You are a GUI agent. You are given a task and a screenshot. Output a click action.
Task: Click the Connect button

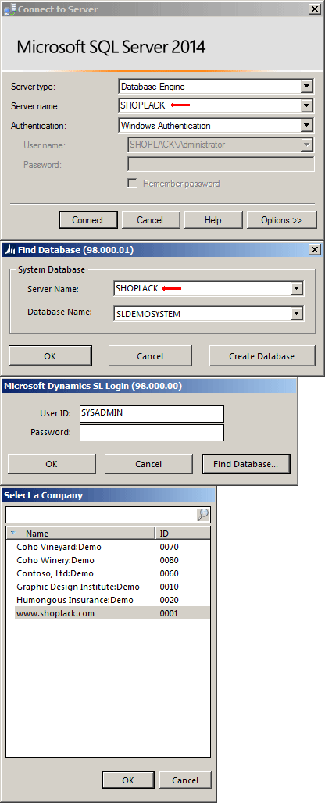(87, 220)
